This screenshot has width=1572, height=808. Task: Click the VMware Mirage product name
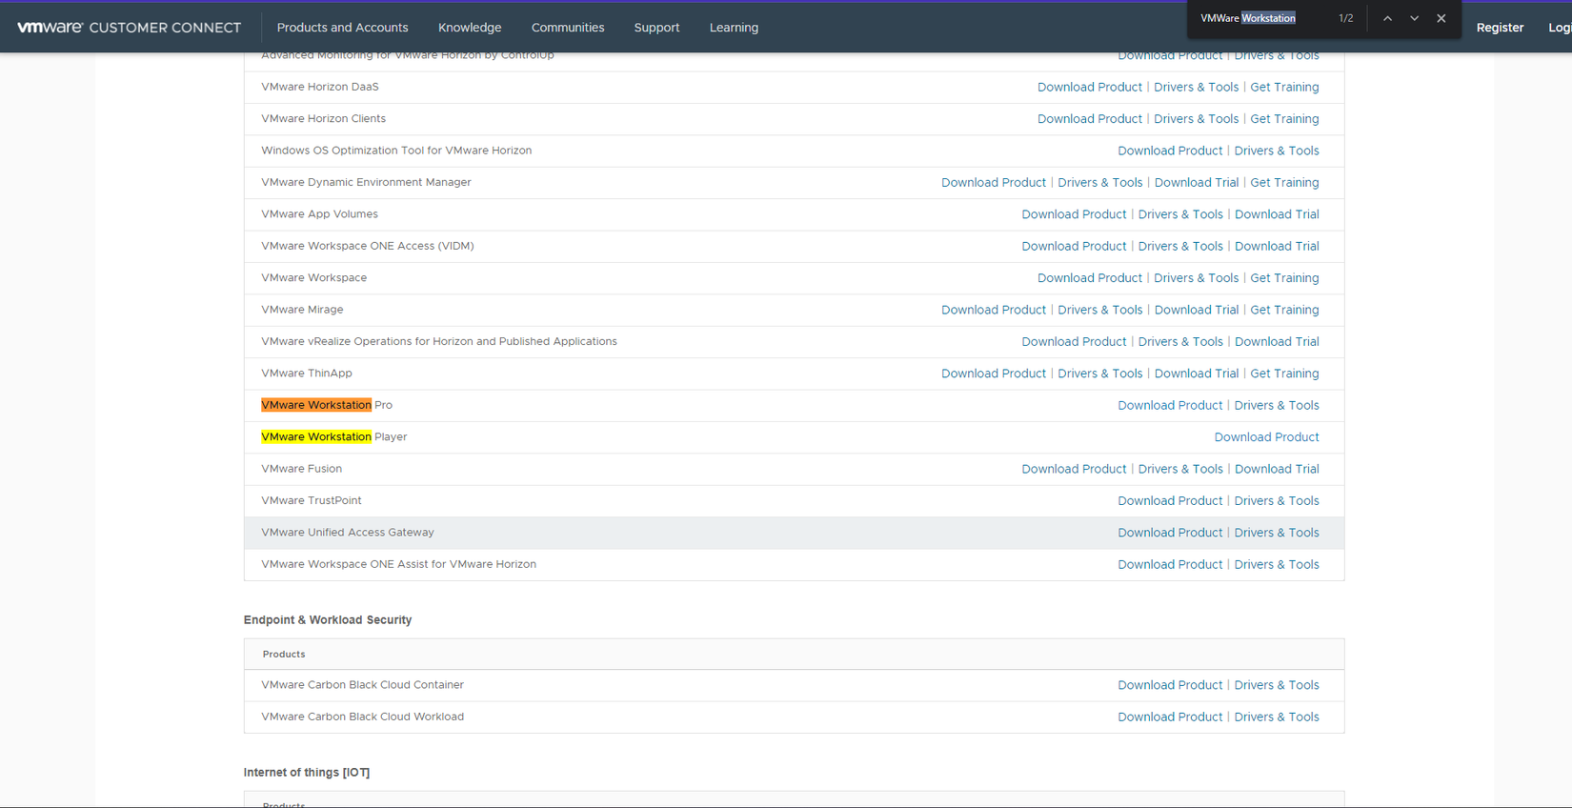tap(302, 310)
